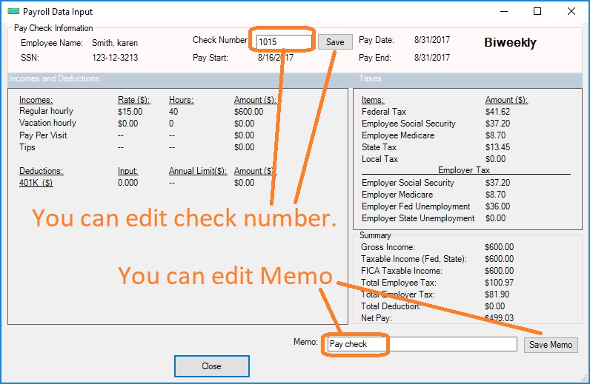Maximize the Payroll Data Input window
The height and width of the screenshot is (384, 590).
click(x=537, y=12)
